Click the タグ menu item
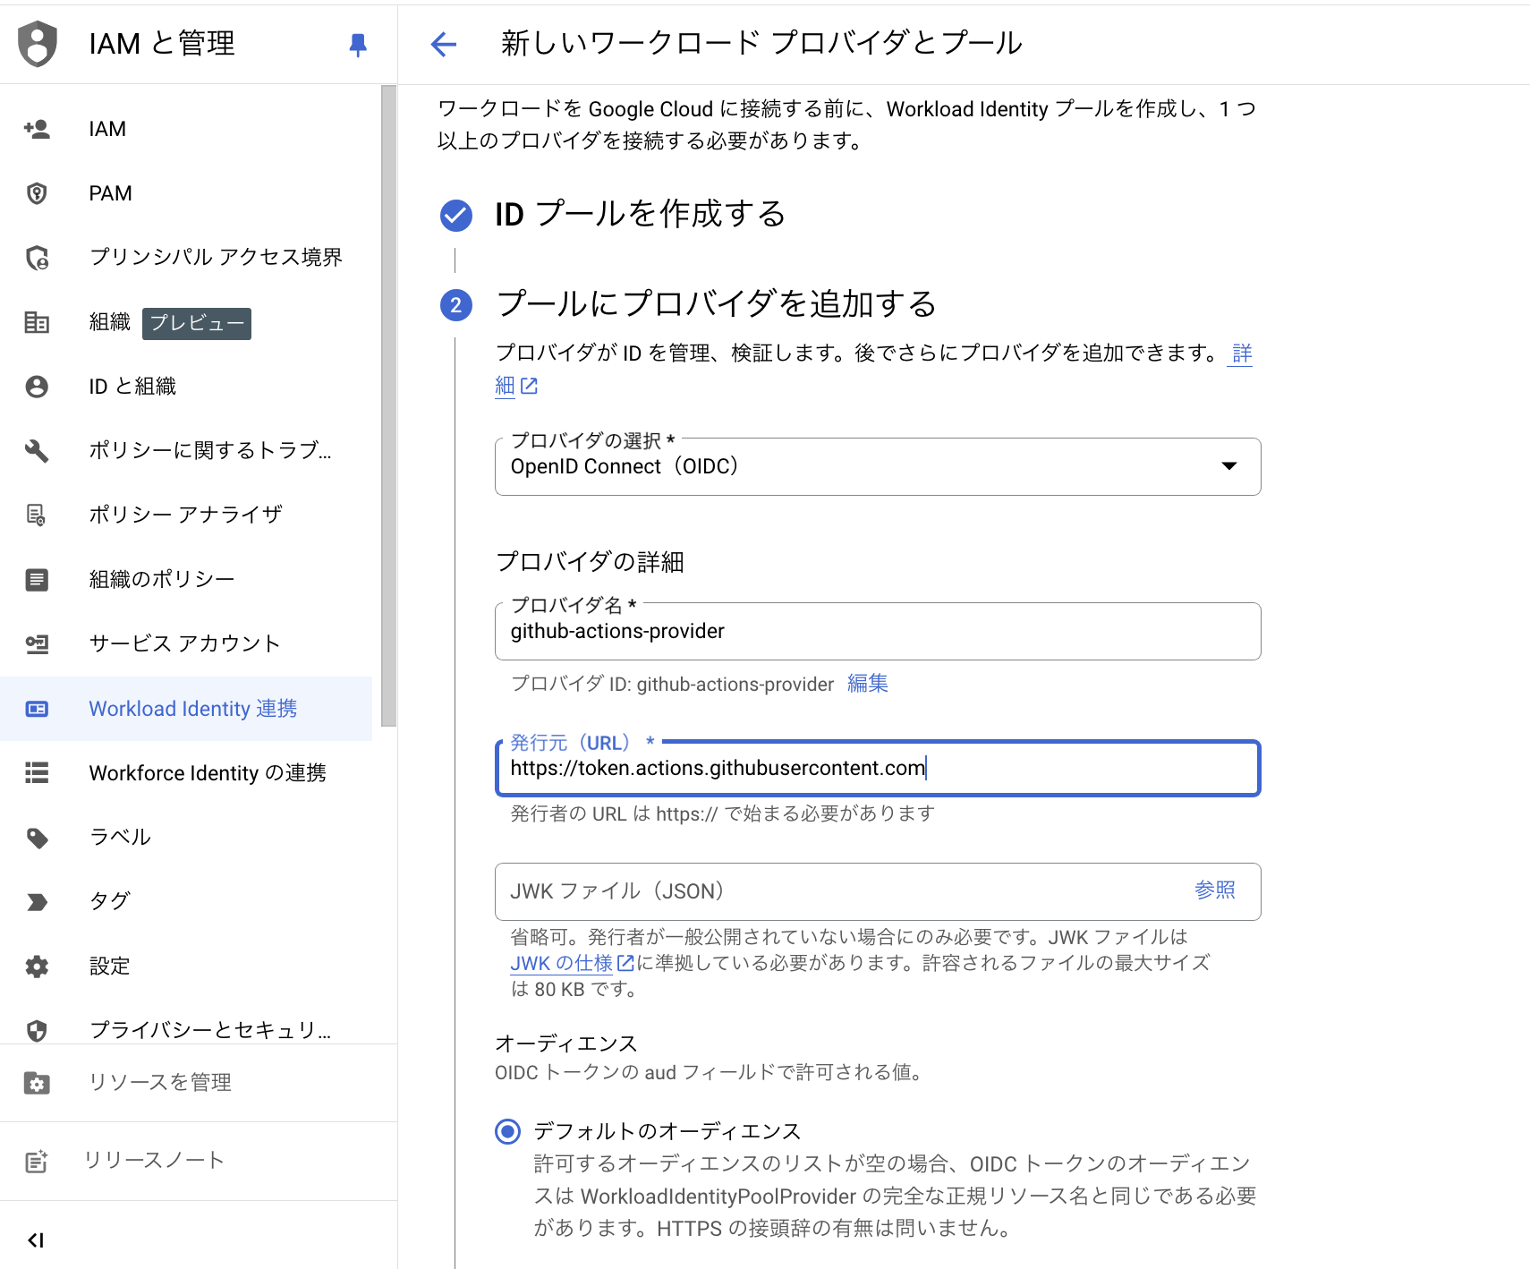The width and height of the screenshot is (1530, 1269). pyautogui.click(x=186, y=902)
